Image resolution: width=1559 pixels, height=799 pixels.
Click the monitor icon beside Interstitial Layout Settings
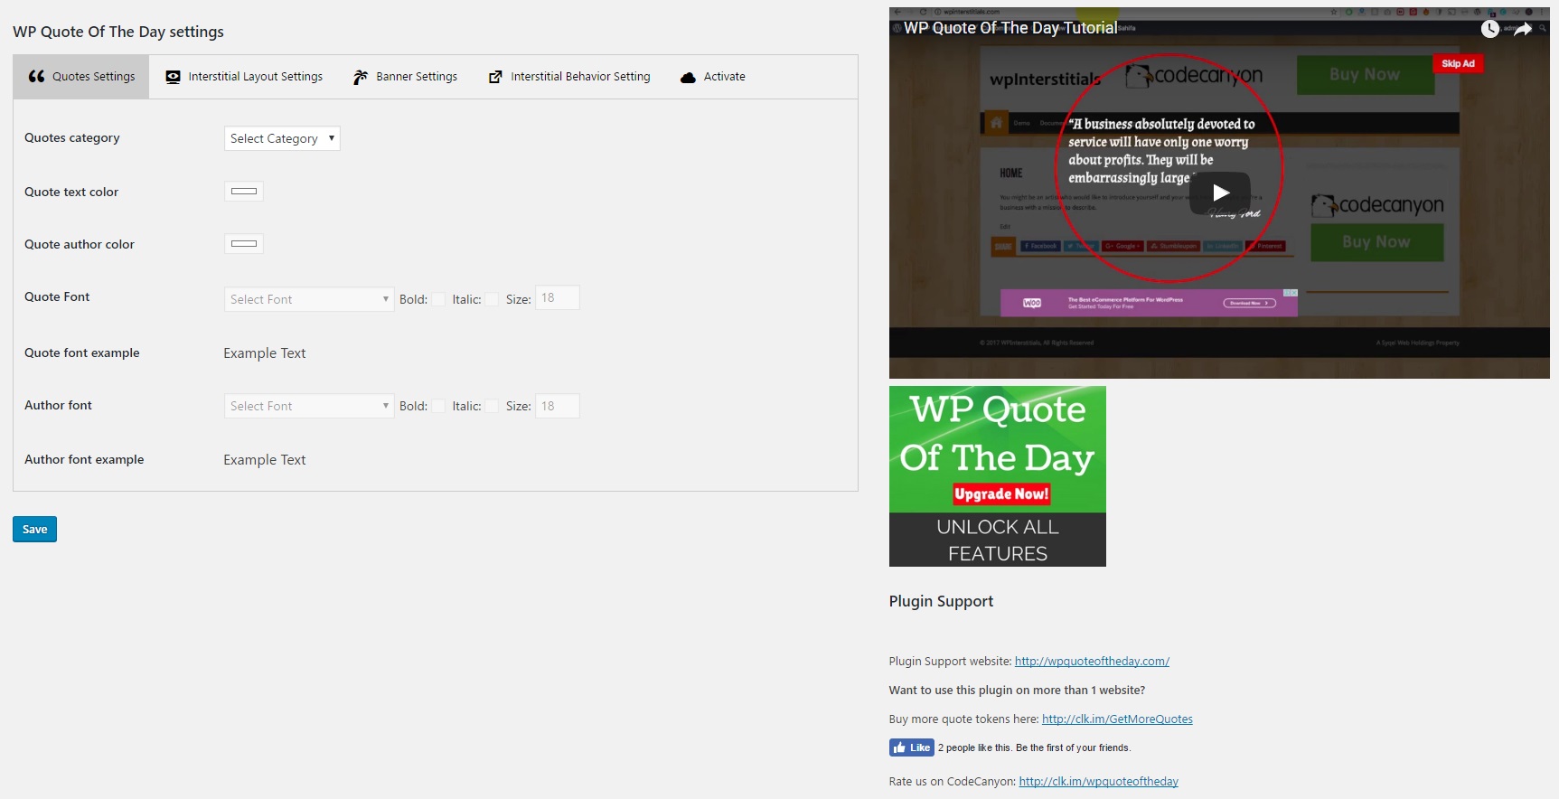tap(173, 77)
